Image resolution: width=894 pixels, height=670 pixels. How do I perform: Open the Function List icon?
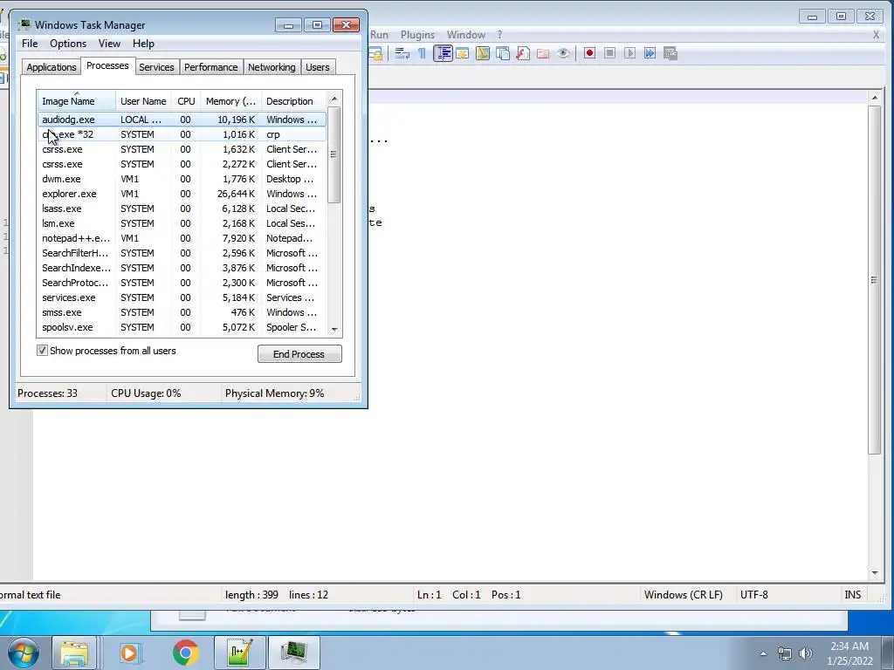[x=522, y=53]
